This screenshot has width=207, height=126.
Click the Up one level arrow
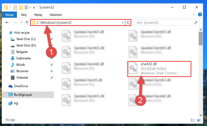[x=27, y=22]
